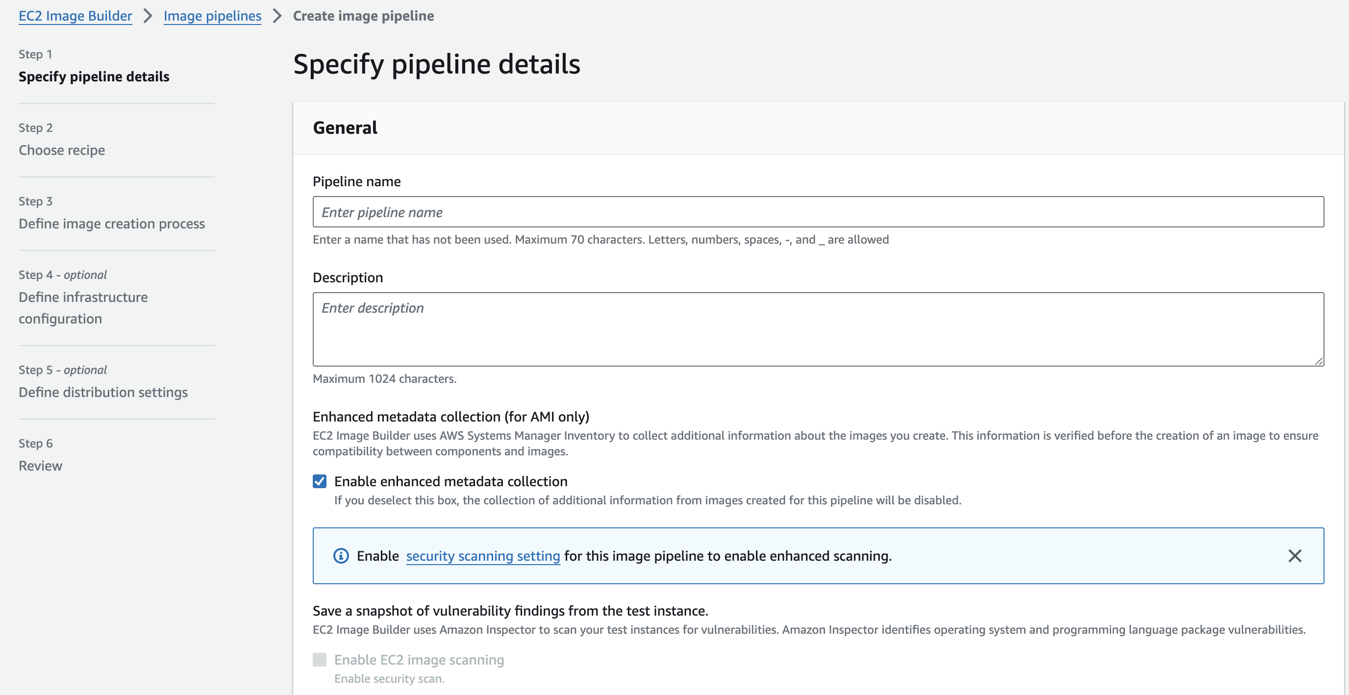Image resolution: width=1349 pixels, height=695 pixels.
Task: Click the Enable enhanced metadata collection label
Action: (450, 481)
